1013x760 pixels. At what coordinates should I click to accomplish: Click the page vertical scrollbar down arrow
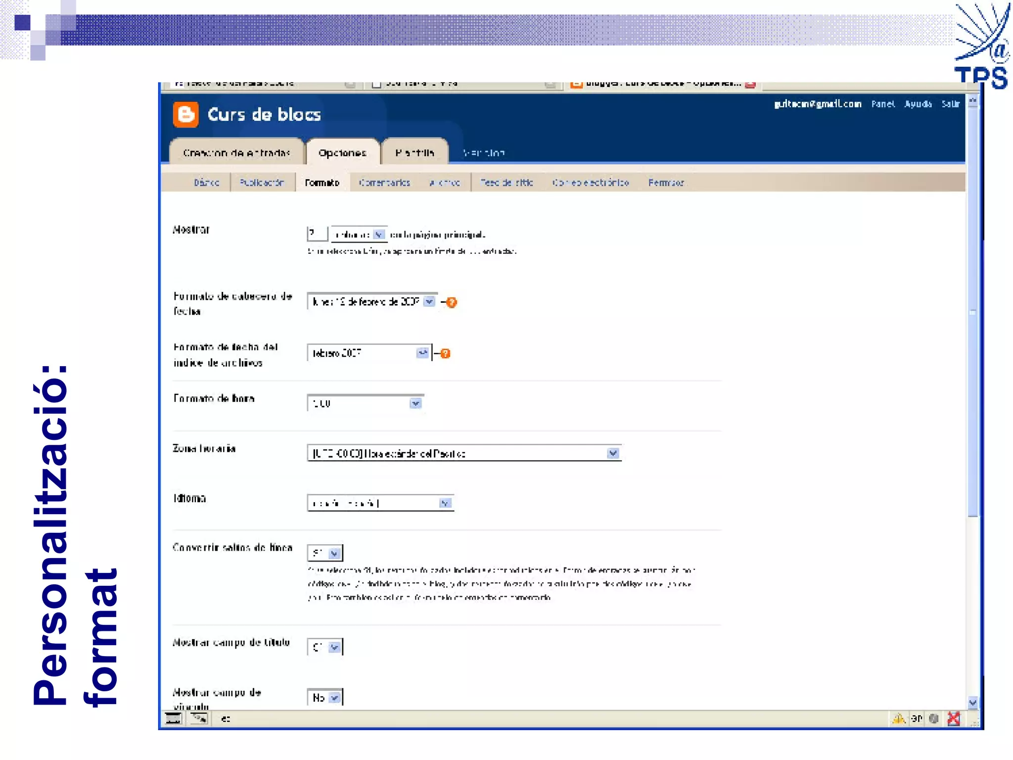(x=972, y=703)
